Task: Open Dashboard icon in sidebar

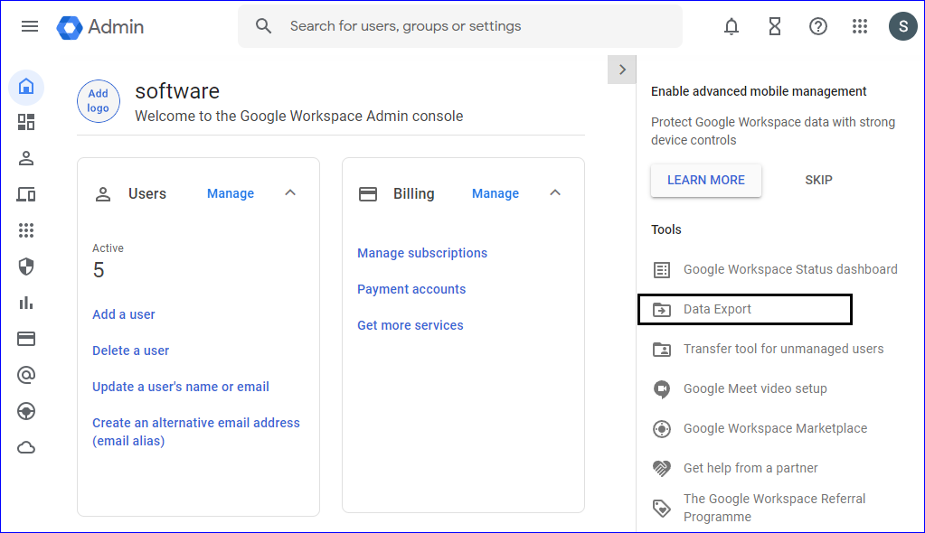Action: pyautogui.click(x=26, y=122)
